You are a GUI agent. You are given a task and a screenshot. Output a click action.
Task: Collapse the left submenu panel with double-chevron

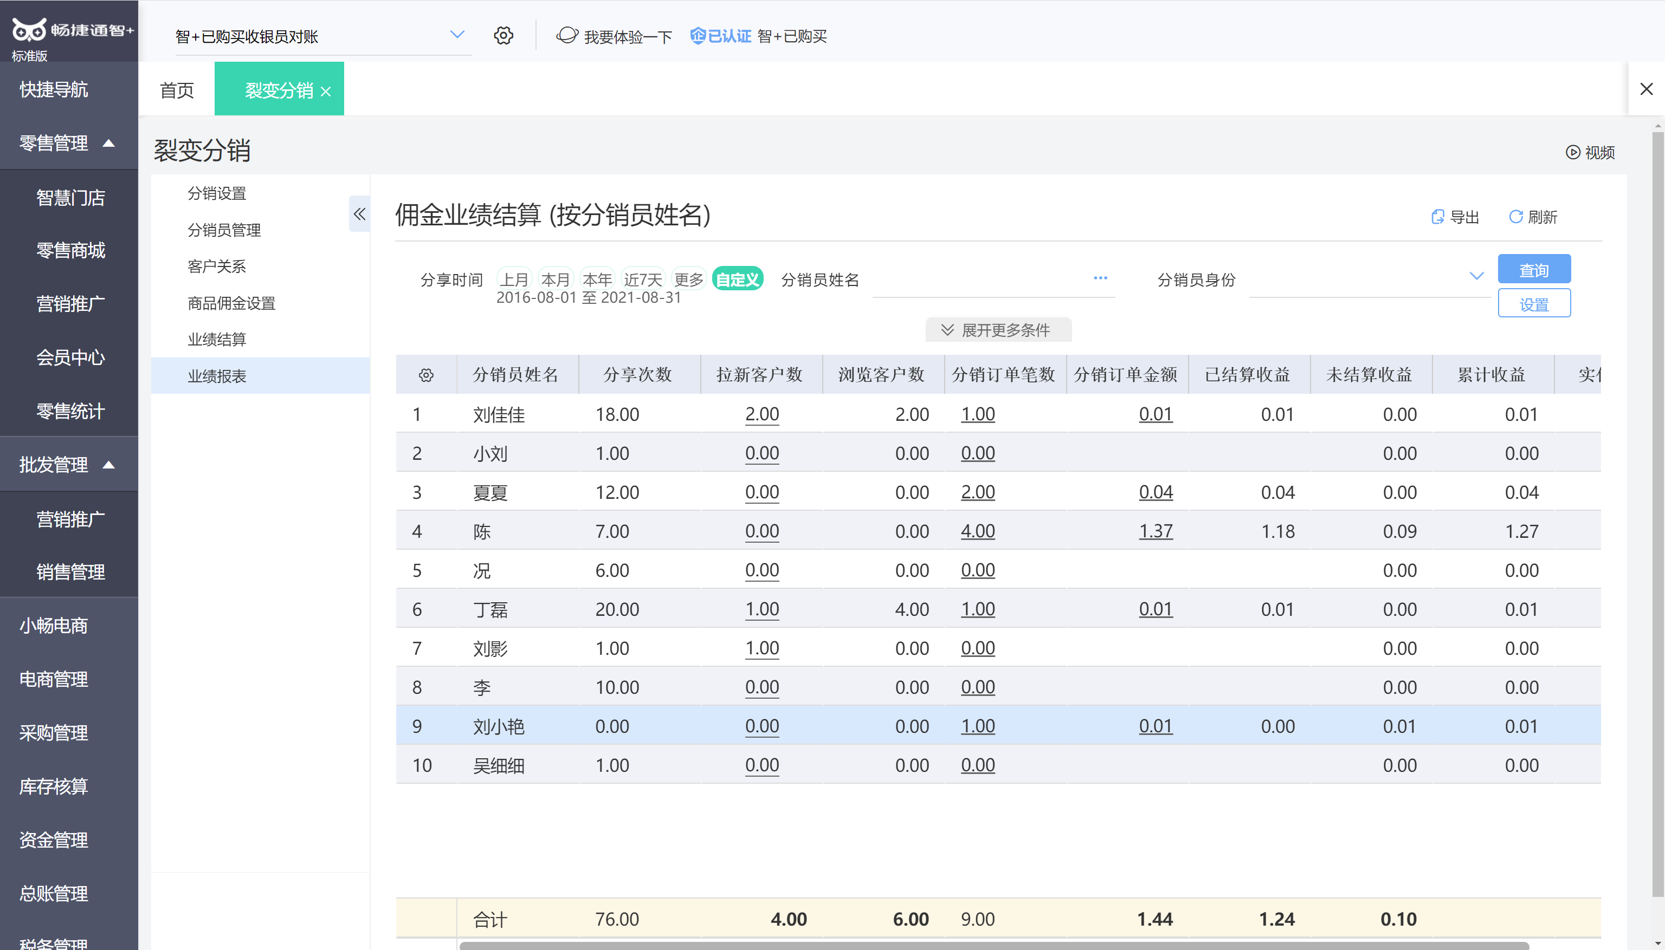click(x=359, y=214)
